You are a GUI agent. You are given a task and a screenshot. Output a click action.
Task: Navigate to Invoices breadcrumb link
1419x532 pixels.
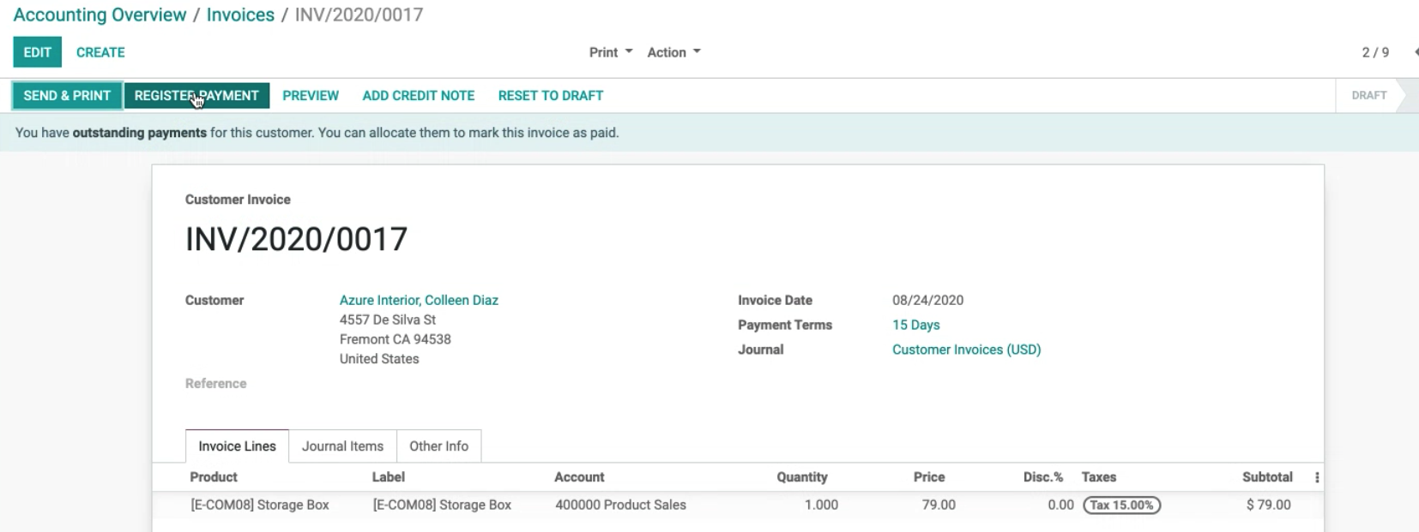(x=240, y=15)
